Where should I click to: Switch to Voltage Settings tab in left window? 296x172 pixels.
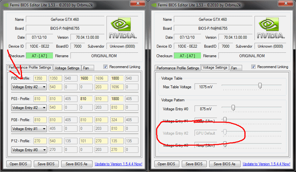click(x=67, y=68)
